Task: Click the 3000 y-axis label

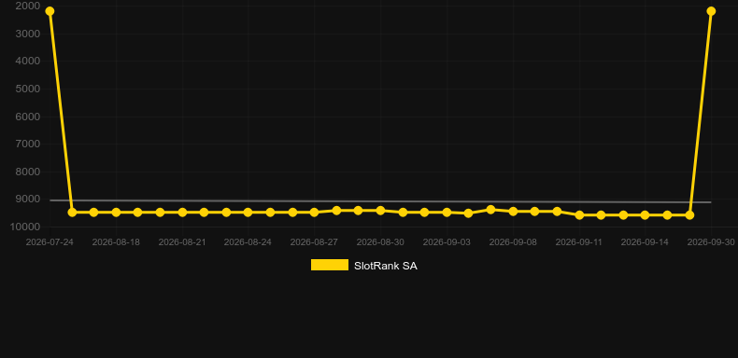Action: (28, 34)
